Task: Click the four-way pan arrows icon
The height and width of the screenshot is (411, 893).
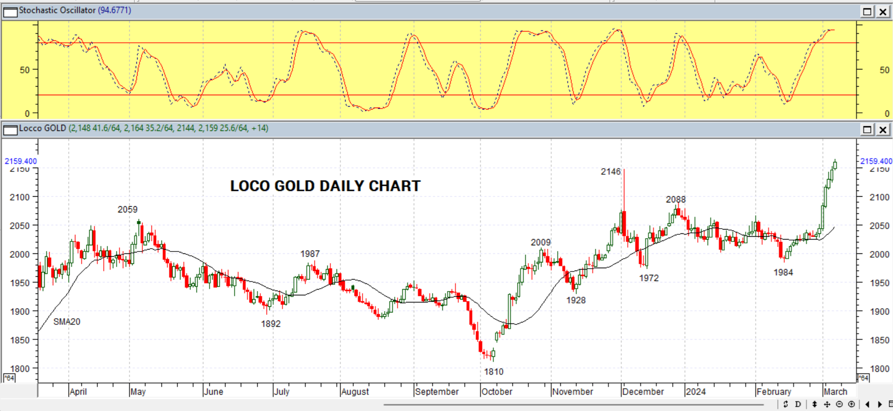Action: (827, 404)
